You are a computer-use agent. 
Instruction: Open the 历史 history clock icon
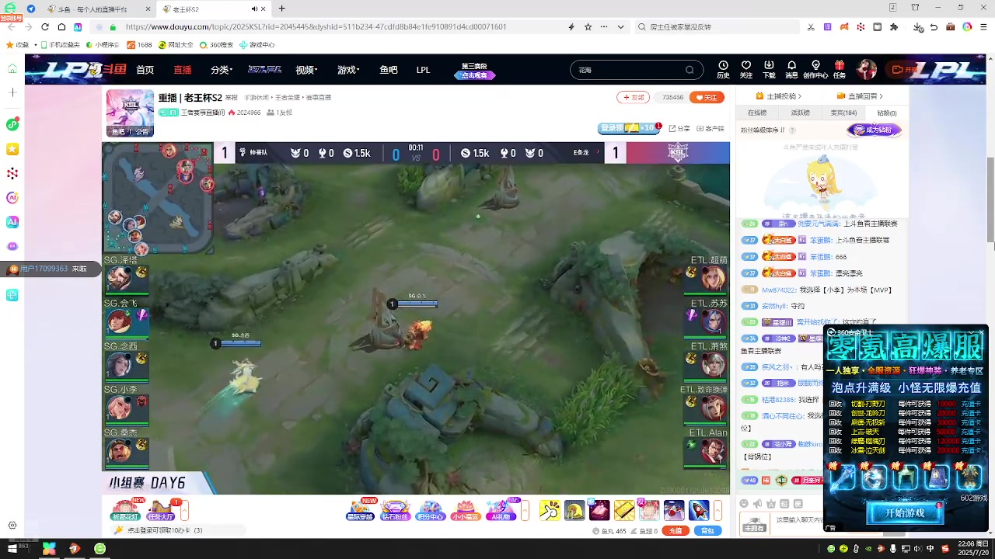pyautogui.click(x=723, y=69)
